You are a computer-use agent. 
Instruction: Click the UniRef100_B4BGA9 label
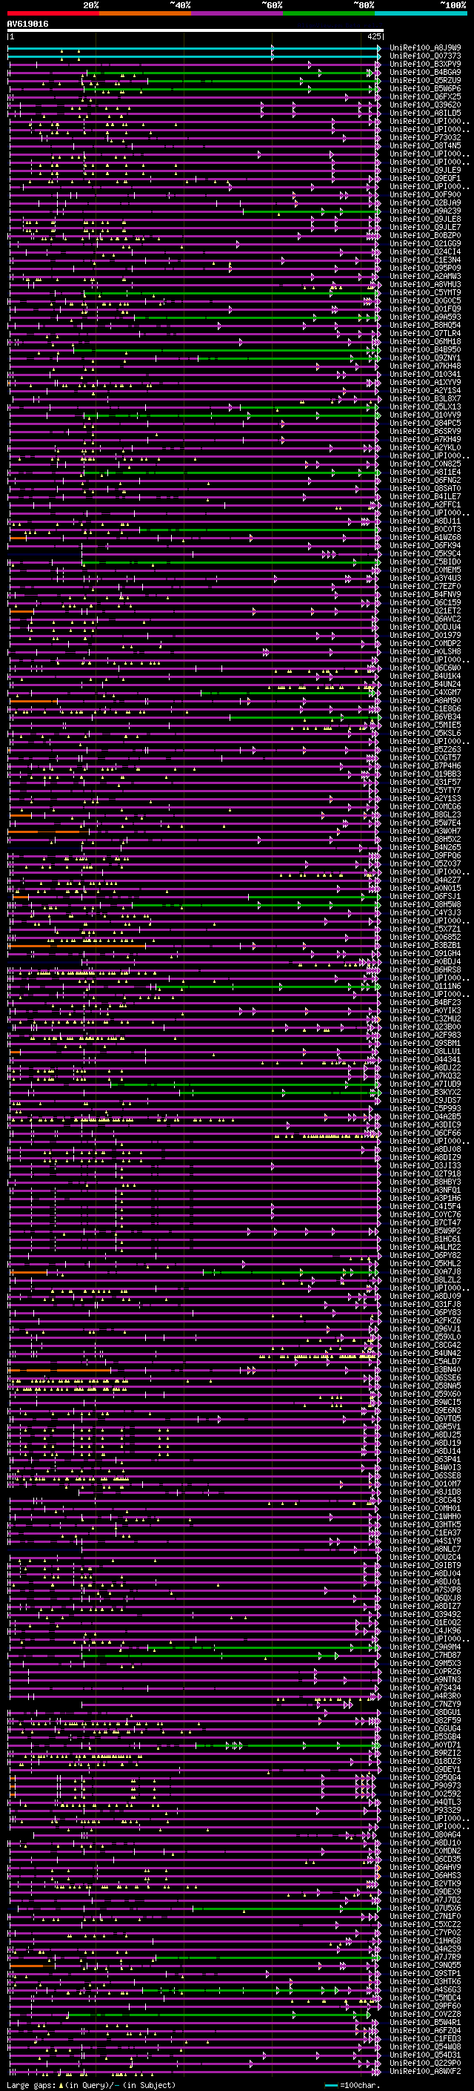(x=425, y=72)
